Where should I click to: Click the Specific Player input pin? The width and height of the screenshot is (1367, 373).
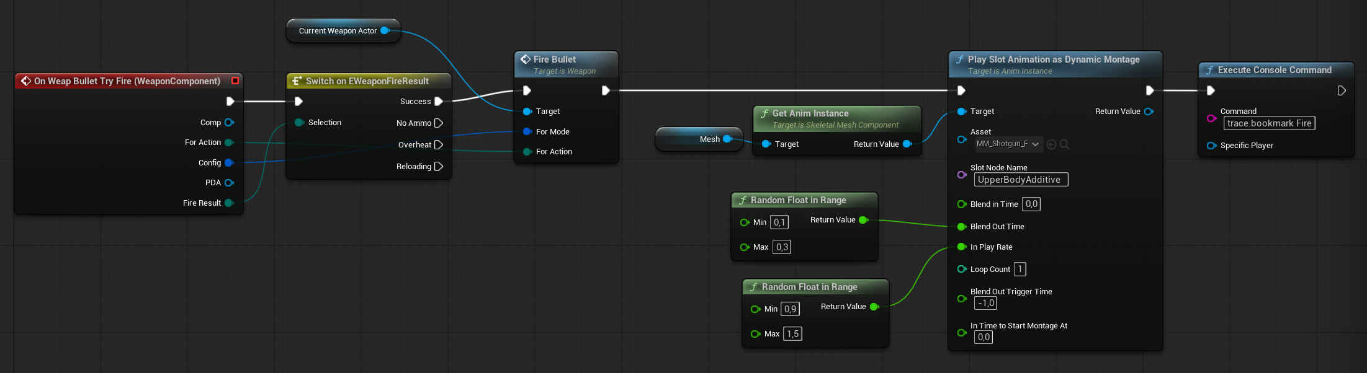tap(1211, 146)
